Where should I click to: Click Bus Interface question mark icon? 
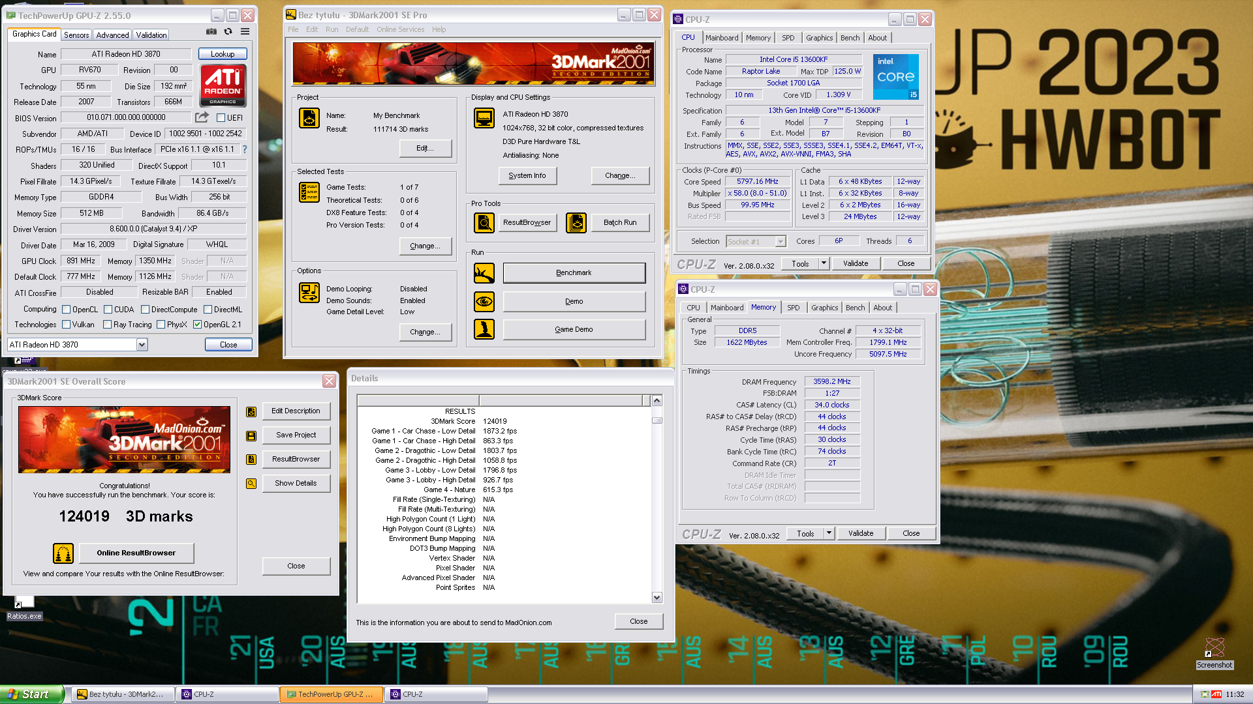coord(245,149)
